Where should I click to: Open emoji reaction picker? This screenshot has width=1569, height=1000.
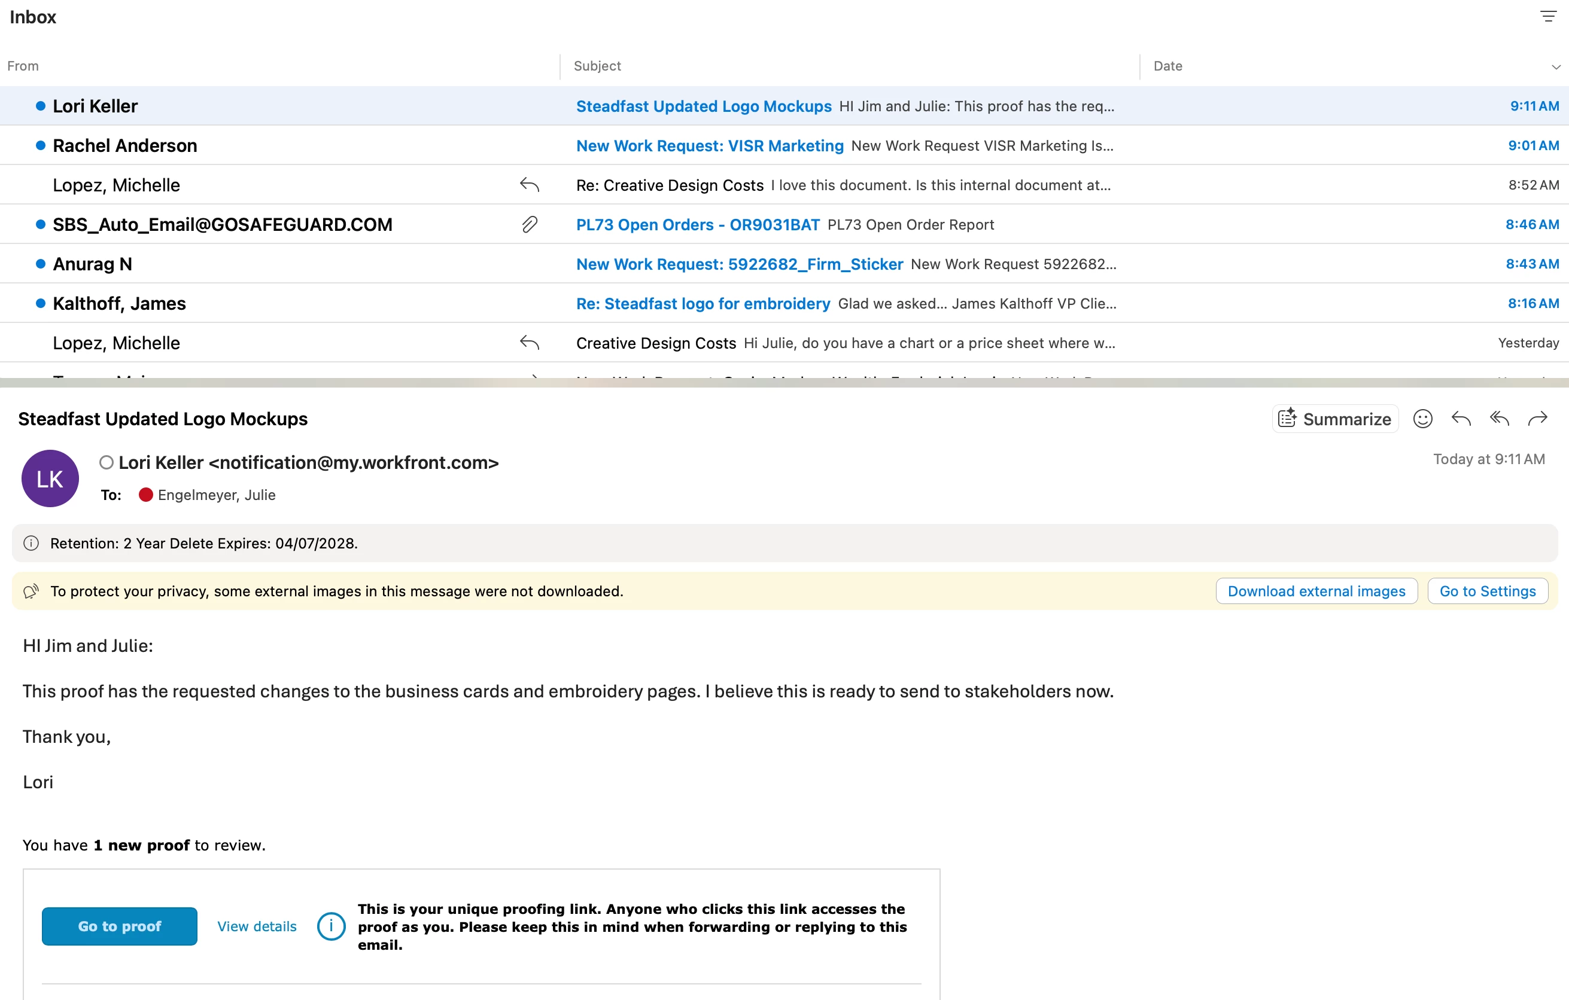pos(1422,419)
